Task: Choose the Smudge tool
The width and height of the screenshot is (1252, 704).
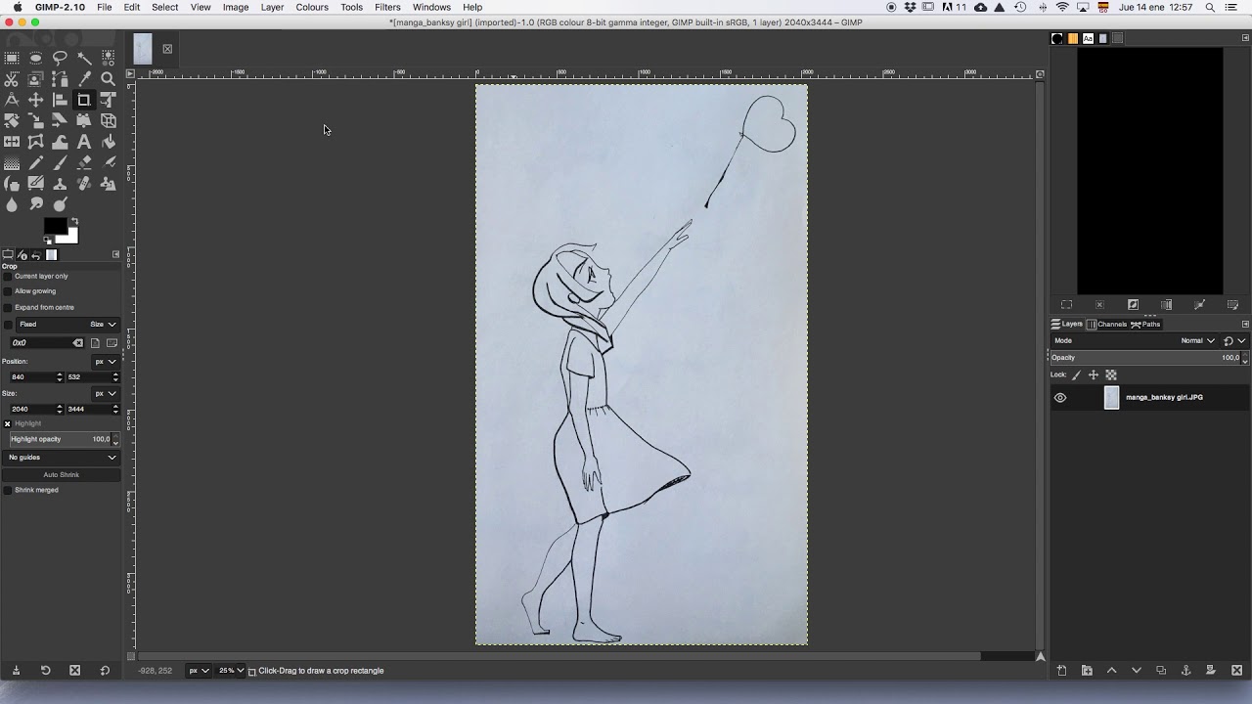Action: click(x=36, y=204)
